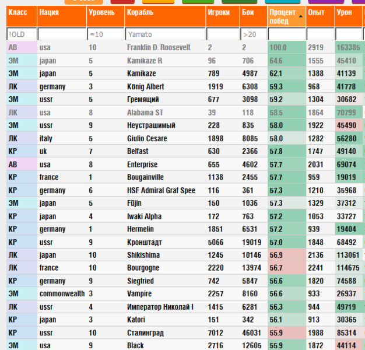Focus the Бои filter field containing >20
Image resolution: width=365 pixels, height=350 pixels.
point(253,34)
